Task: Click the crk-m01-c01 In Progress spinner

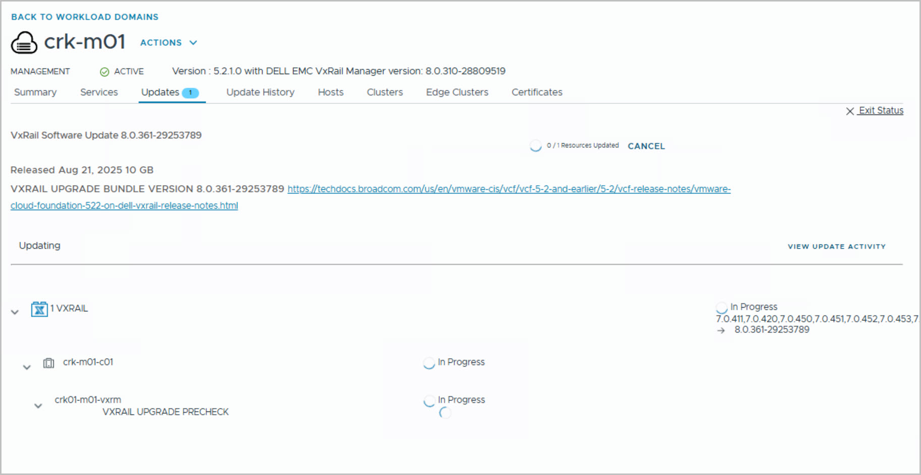Action: coord(429,363)
